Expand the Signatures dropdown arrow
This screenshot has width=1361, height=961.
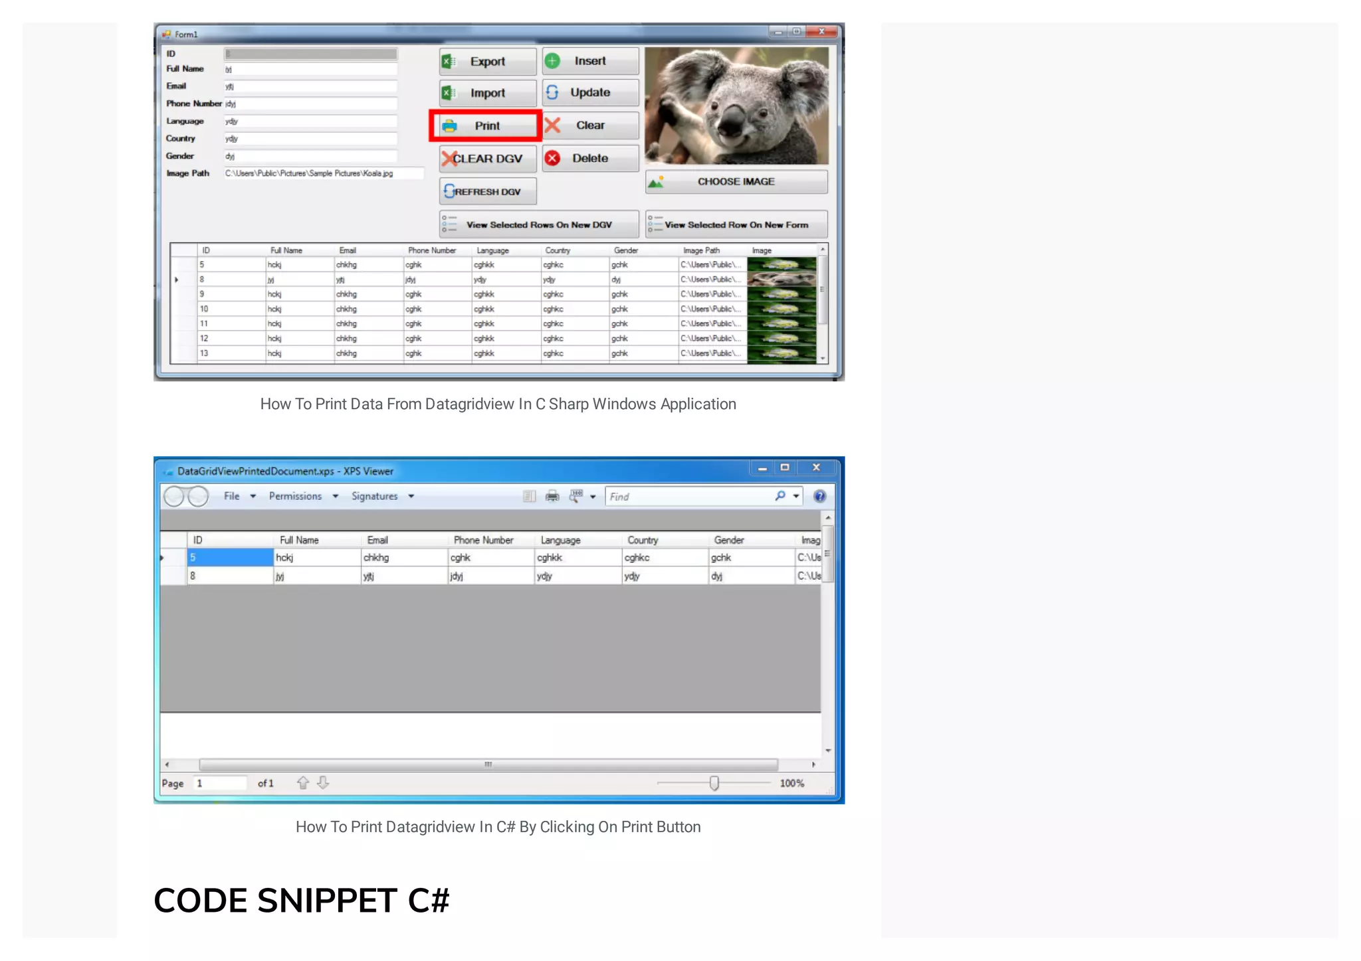tap(411, 497)
